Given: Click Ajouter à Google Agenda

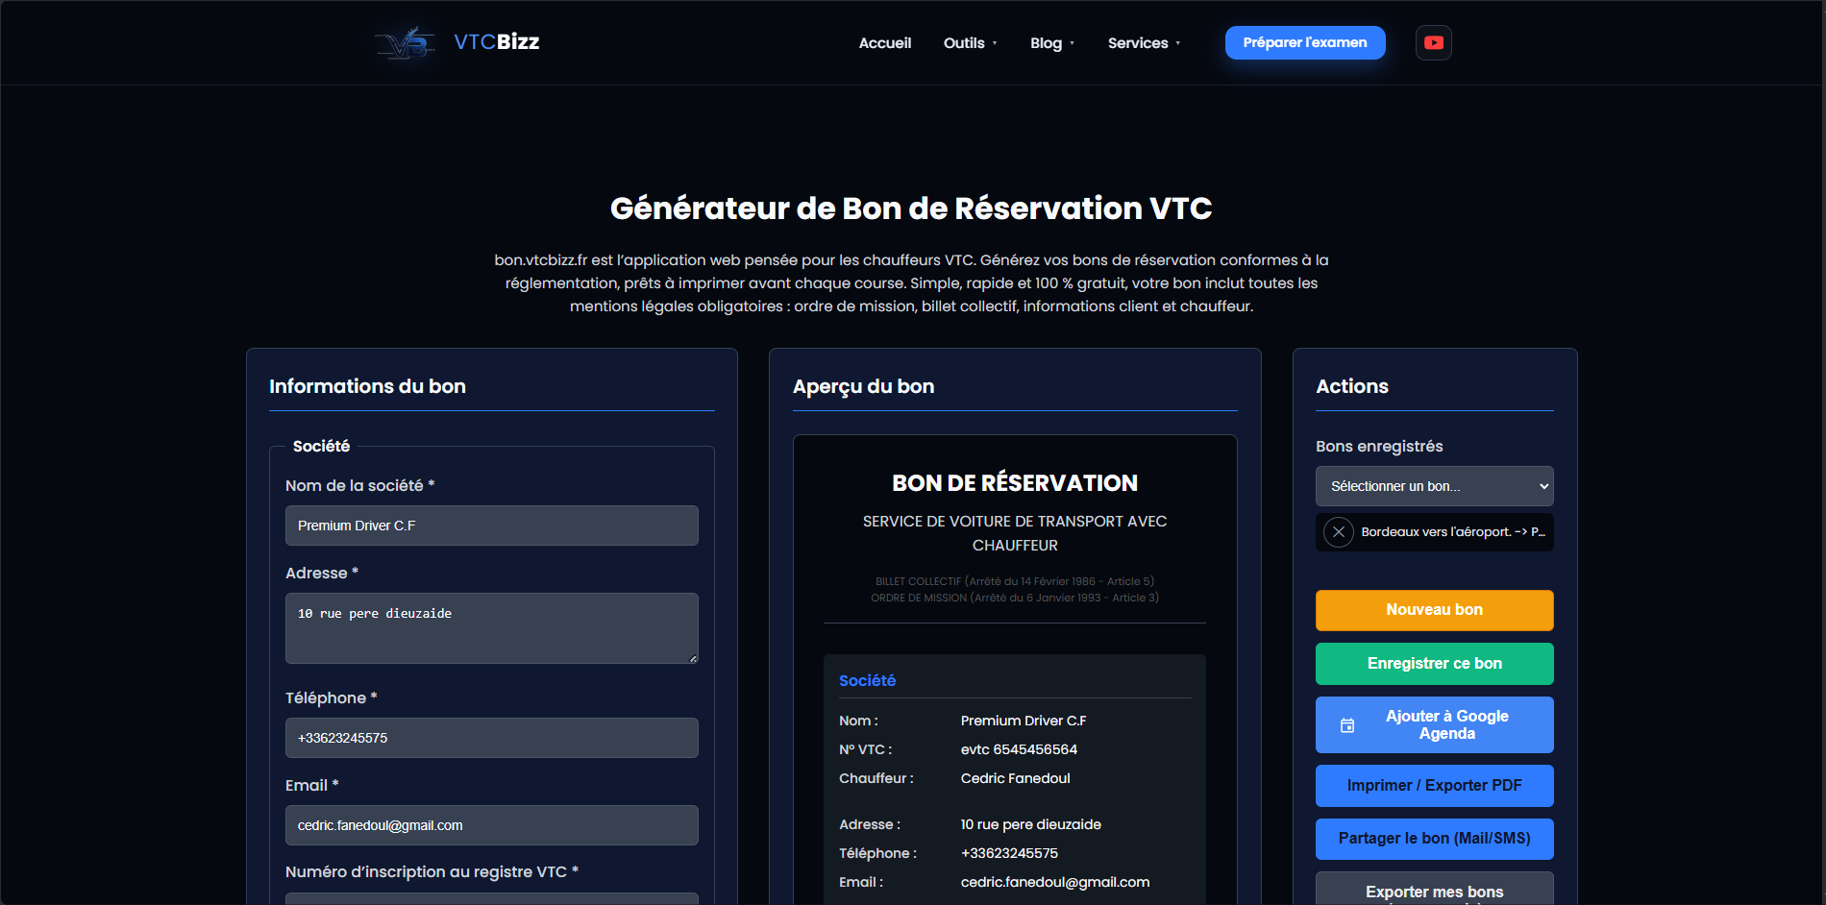Looking at the screenshot, I should pyautogui.click(x=1434, y=724).
